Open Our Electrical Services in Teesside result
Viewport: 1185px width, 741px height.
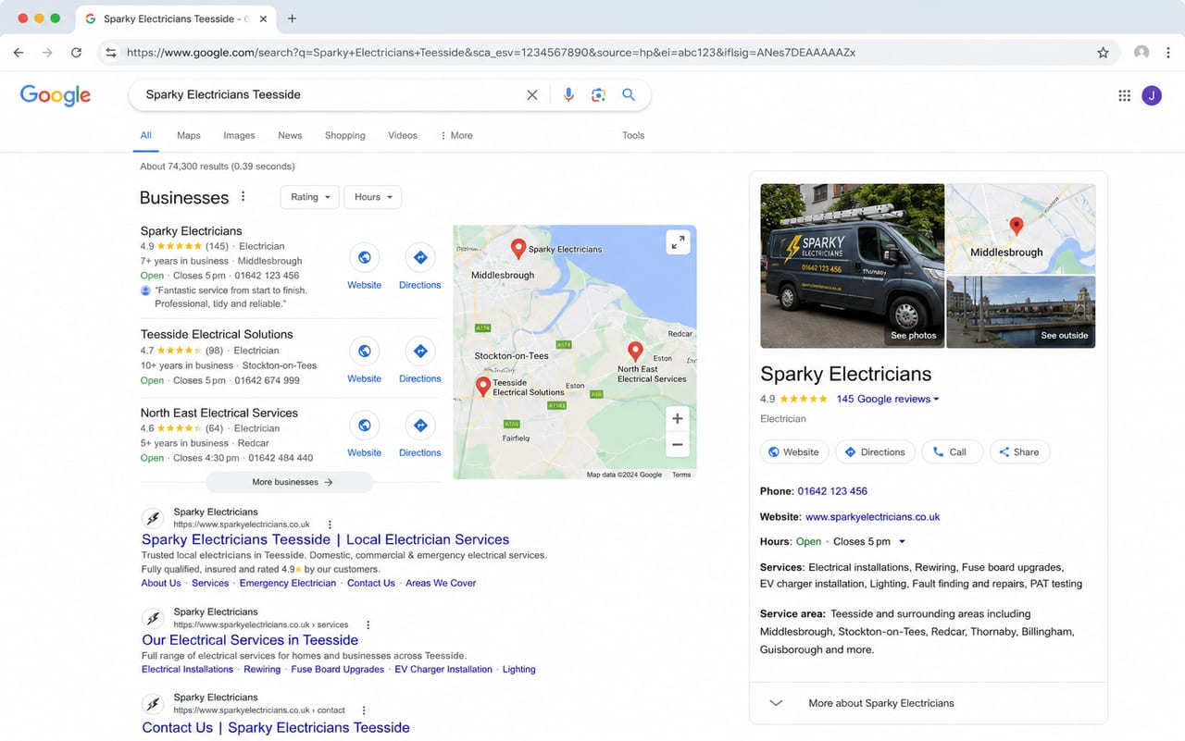(250, 639)
